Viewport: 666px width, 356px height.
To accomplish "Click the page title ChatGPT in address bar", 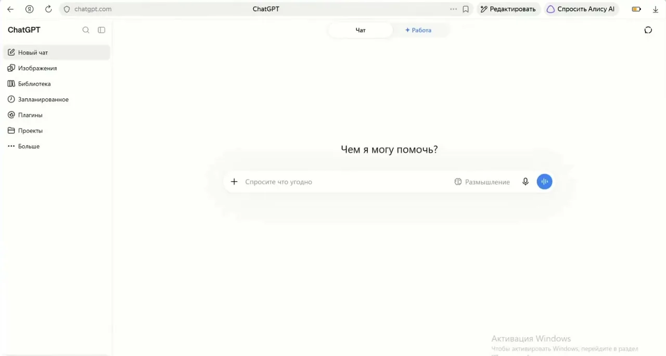I will 266,9.
